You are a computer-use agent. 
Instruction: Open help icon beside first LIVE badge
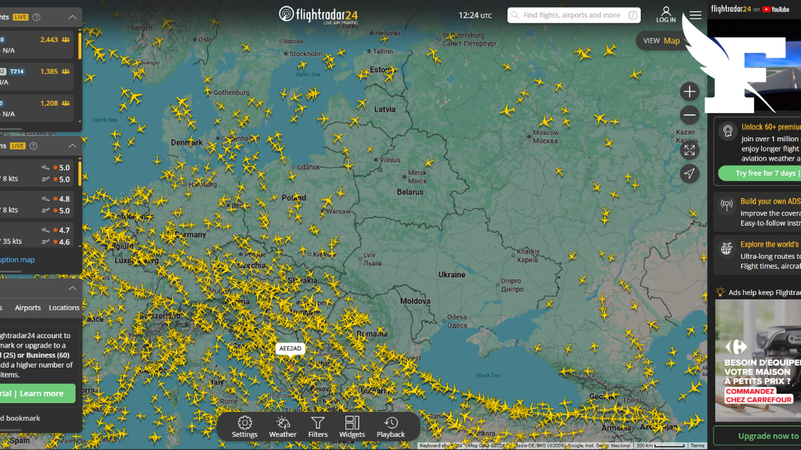[37, 17]
